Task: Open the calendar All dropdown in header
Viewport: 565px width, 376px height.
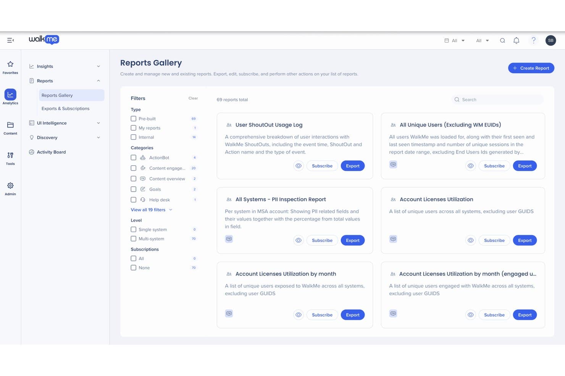Action: [455, 41]
